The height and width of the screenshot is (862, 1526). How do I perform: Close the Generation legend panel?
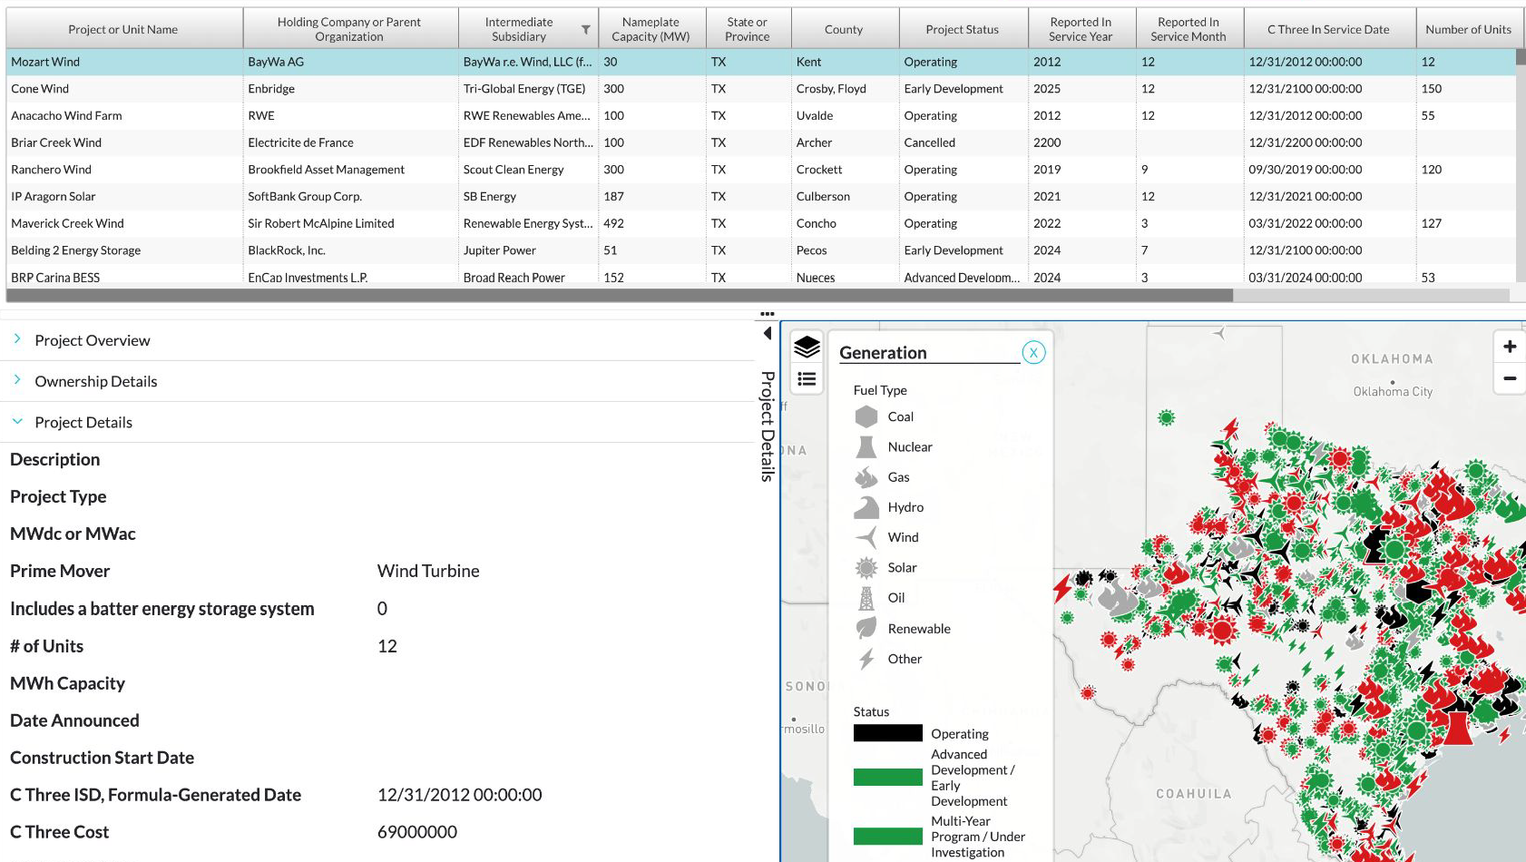[1033, 353]
